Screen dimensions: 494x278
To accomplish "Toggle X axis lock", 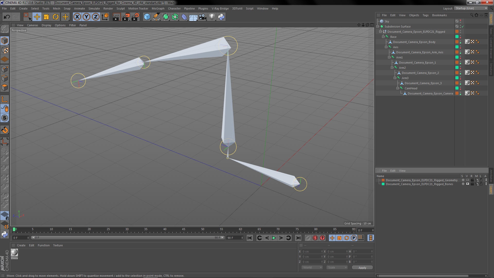I will [x=77, y=17].
